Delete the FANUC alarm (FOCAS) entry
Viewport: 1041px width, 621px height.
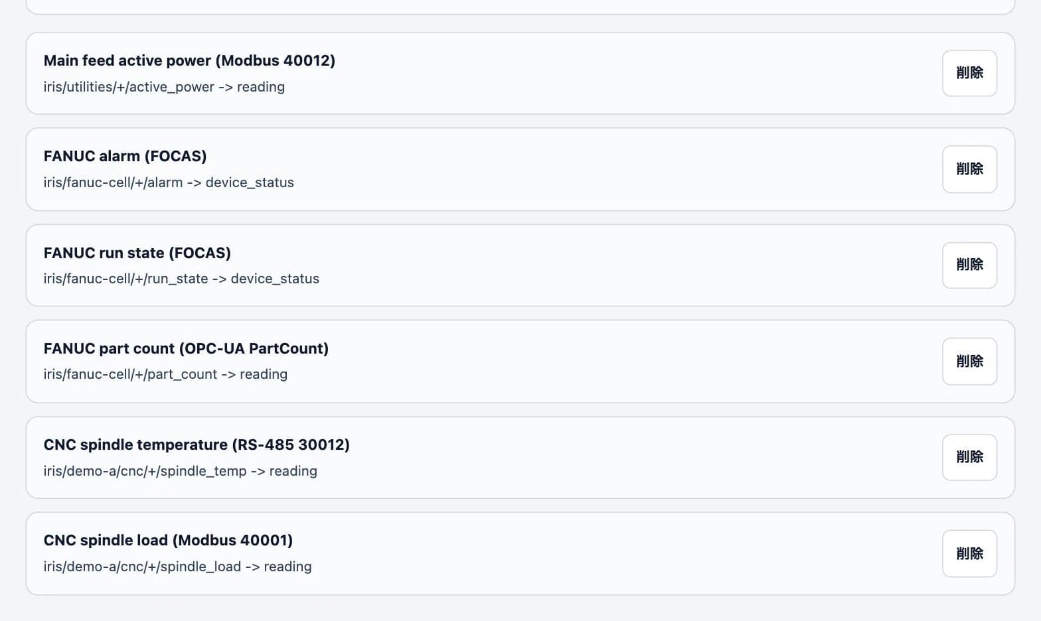click(x=969, y=169)
